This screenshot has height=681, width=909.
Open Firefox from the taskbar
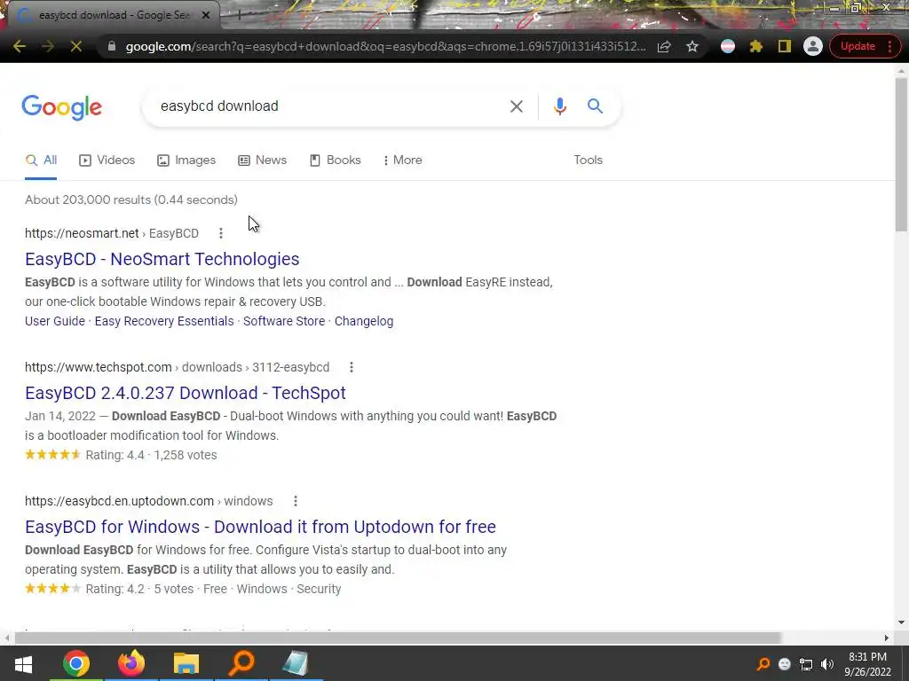(x=131, y=663)
